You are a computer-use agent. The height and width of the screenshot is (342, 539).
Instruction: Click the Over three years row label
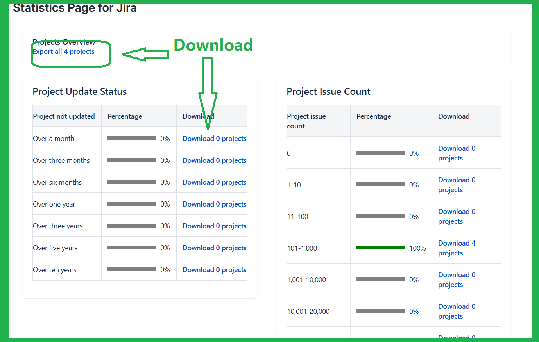click(57, 226)
